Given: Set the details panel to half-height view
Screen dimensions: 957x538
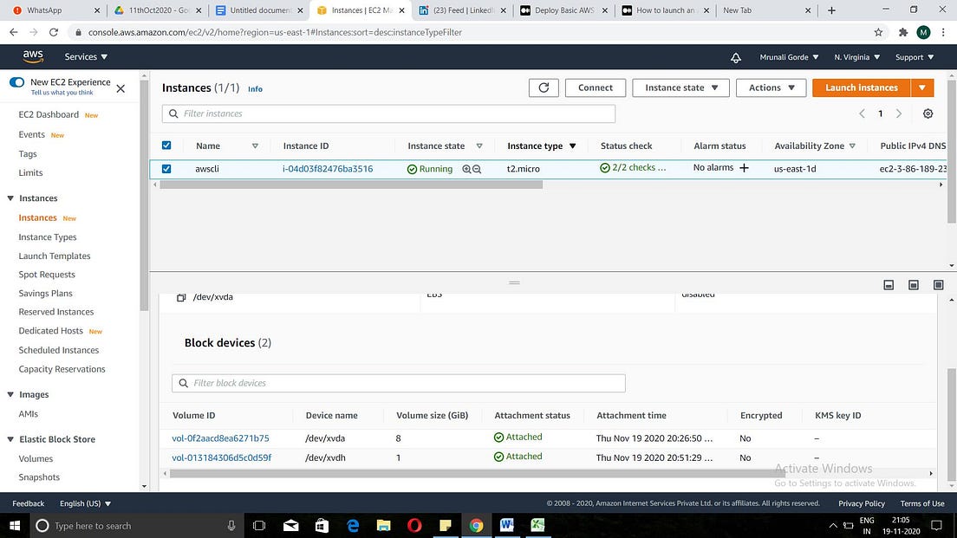Looking at the screenshot, I should click(914, 285).
